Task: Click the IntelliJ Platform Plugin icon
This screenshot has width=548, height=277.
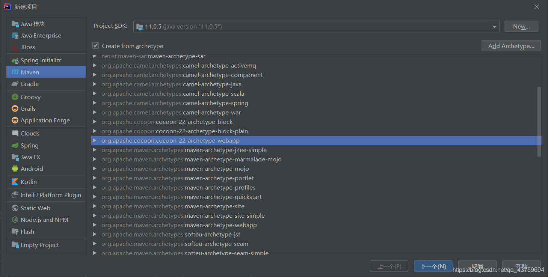Action: click(x=15, y=195)
